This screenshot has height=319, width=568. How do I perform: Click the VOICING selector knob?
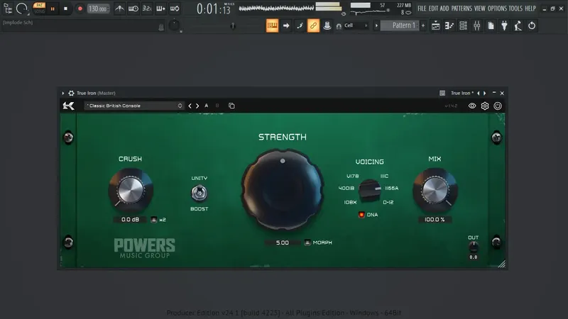point(369,190)
